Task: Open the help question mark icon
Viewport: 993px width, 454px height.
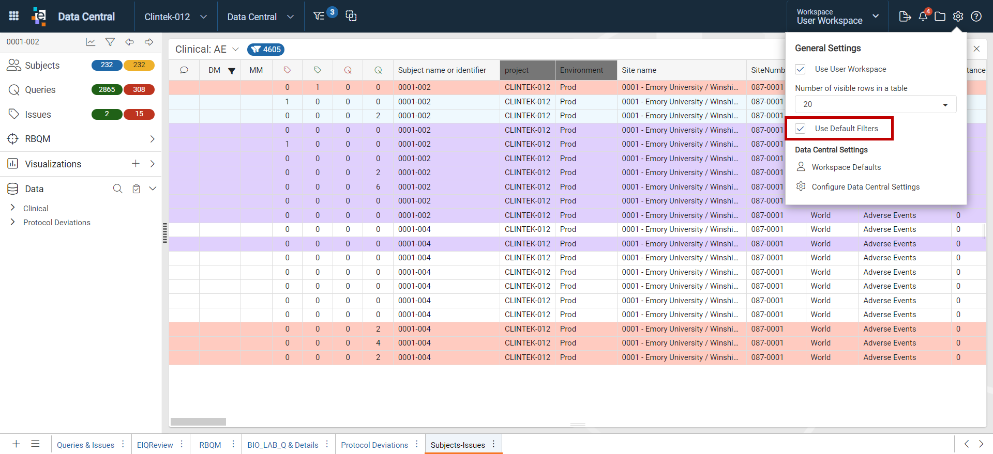Action: pyautogui.click(x=976, y=17)
